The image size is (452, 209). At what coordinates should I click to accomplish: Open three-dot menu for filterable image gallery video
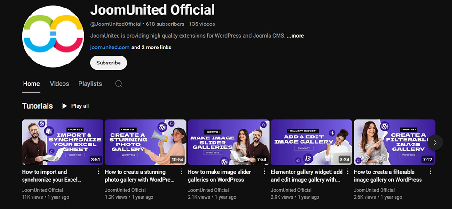coord(430,172)
